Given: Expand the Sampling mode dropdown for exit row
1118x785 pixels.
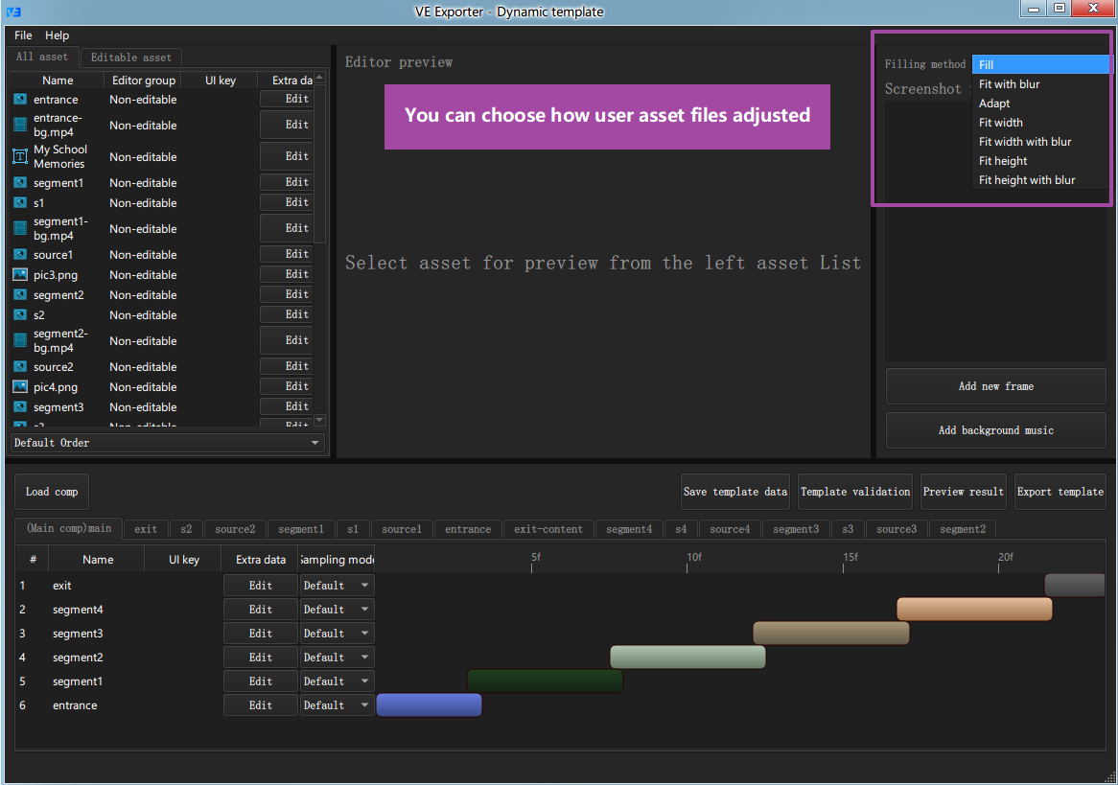Looking at the screenshot, I should tap(337, 586).
